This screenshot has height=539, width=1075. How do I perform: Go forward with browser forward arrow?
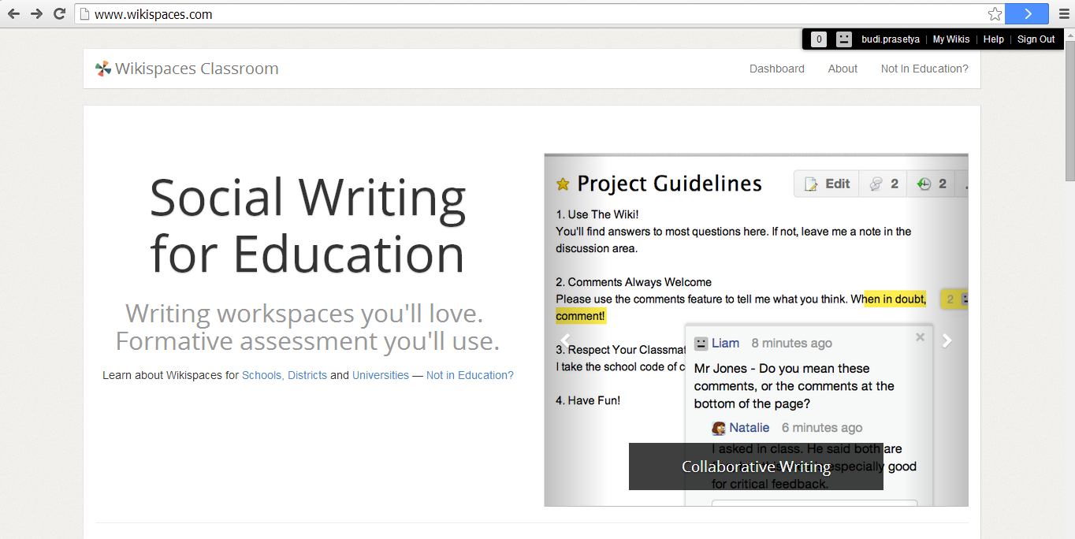(36, 14)
